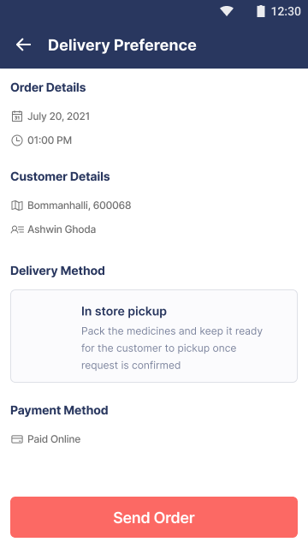Go back using the arrow icon
The width and height of the screenshot is (308, 548).
coord(23,45)
